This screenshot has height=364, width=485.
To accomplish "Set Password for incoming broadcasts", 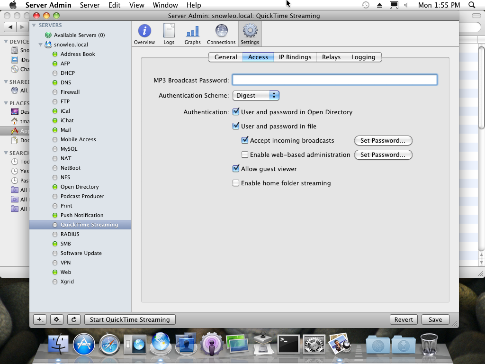I will click(383, 140).
